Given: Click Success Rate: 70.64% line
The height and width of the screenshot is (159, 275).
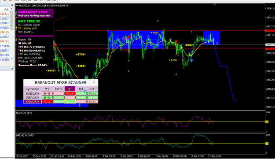Looking at the screenshot, I should point(33,65).
